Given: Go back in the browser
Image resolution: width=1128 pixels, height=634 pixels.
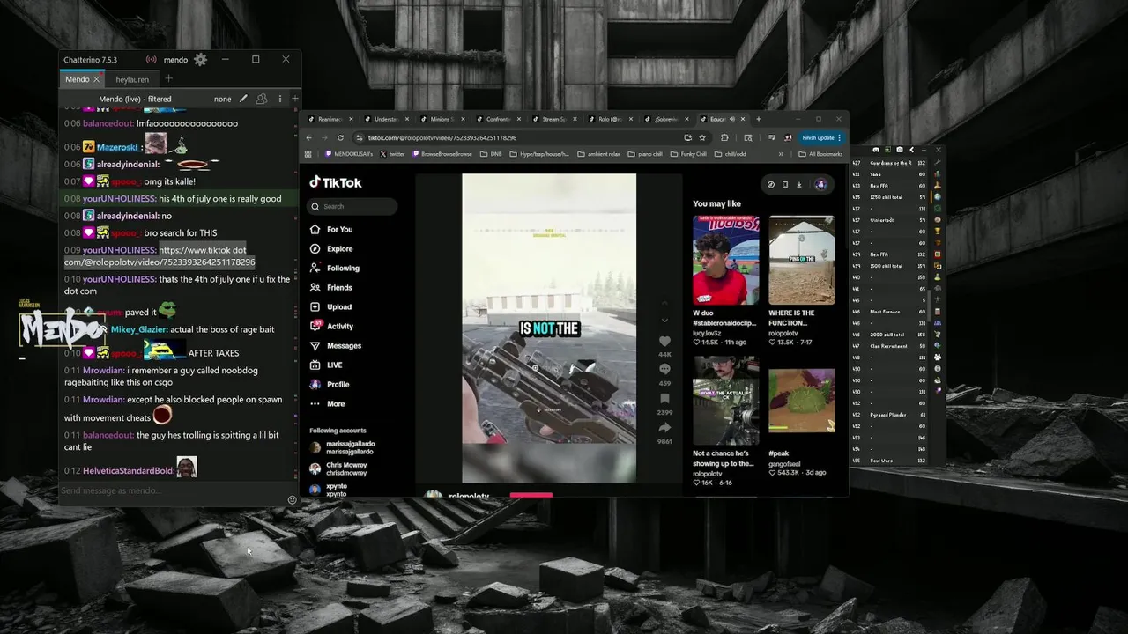Looking at the screenshot, I should 308,137.
